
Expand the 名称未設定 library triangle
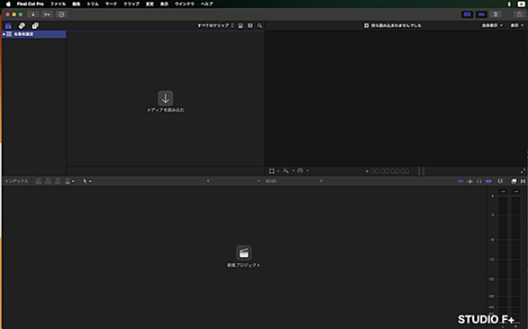click(4, 34)
